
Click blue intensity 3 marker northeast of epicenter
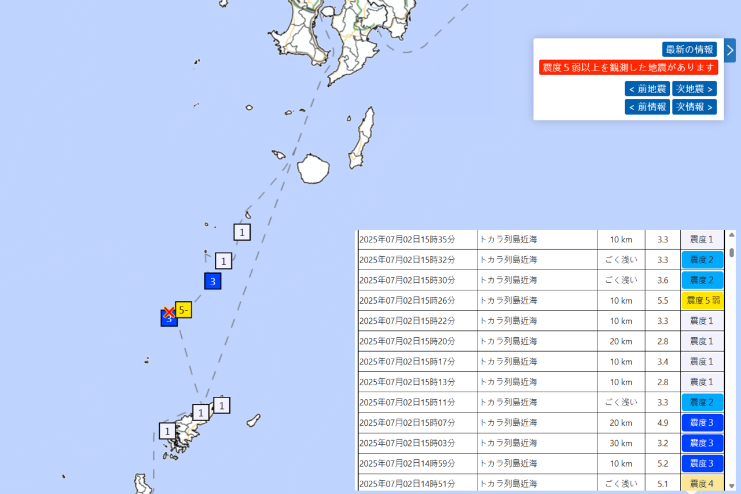[212, 281]
